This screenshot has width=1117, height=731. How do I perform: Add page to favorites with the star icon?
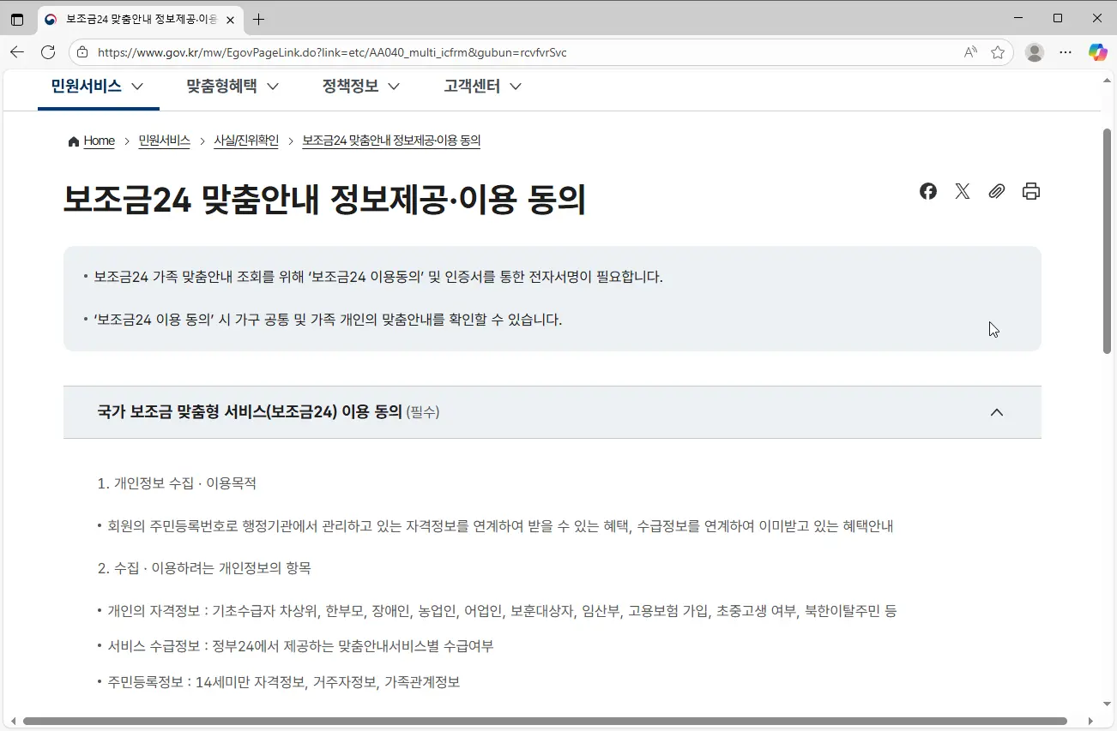click(x=998, y=52)
